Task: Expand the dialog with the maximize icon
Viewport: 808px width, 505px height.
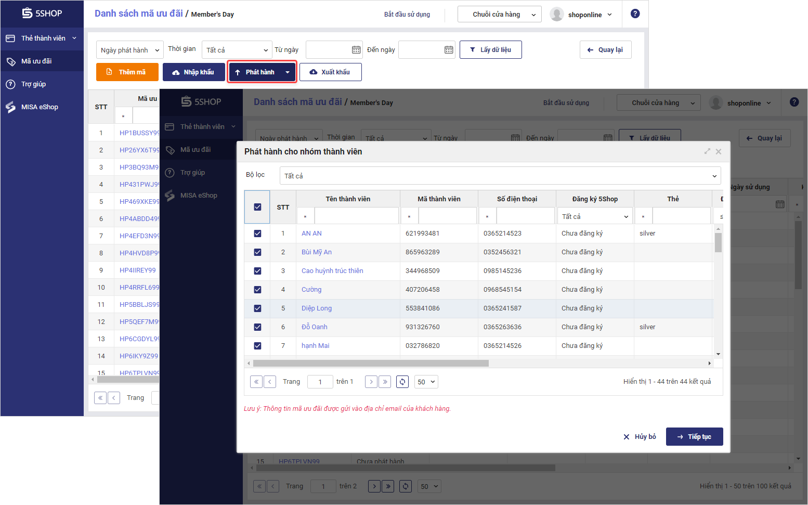Action: [707, 151]
